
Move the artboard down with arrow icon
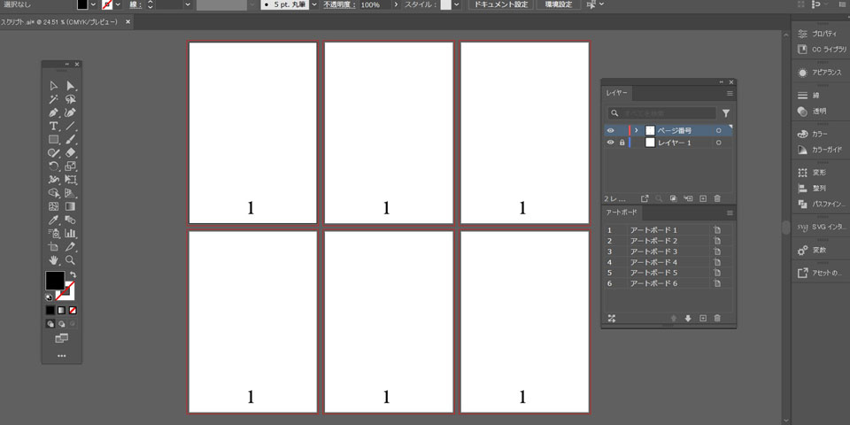pos(688,318)
